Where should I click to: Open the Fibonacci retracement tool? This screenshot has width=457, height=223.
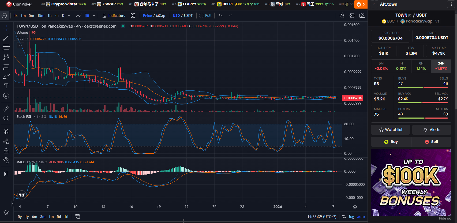point(6,47)
